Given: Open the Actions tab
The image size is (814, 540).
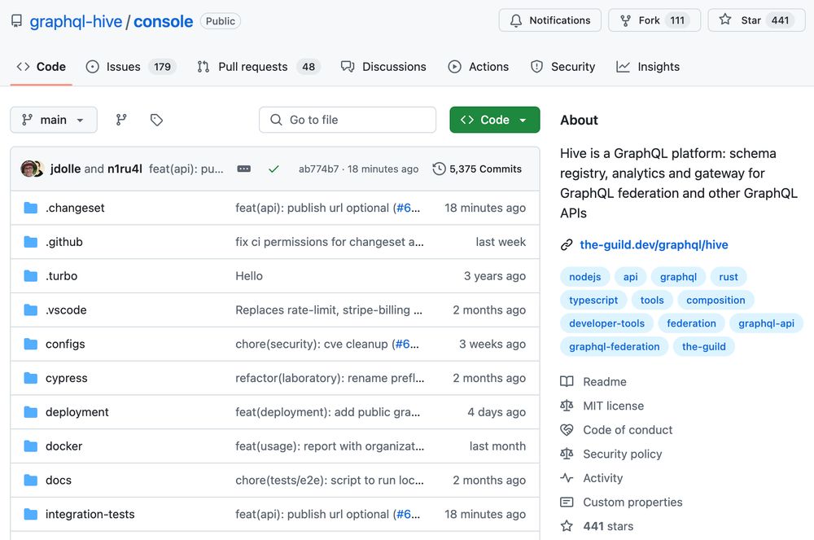Looking at the screenshot, I should click(479, 67).
